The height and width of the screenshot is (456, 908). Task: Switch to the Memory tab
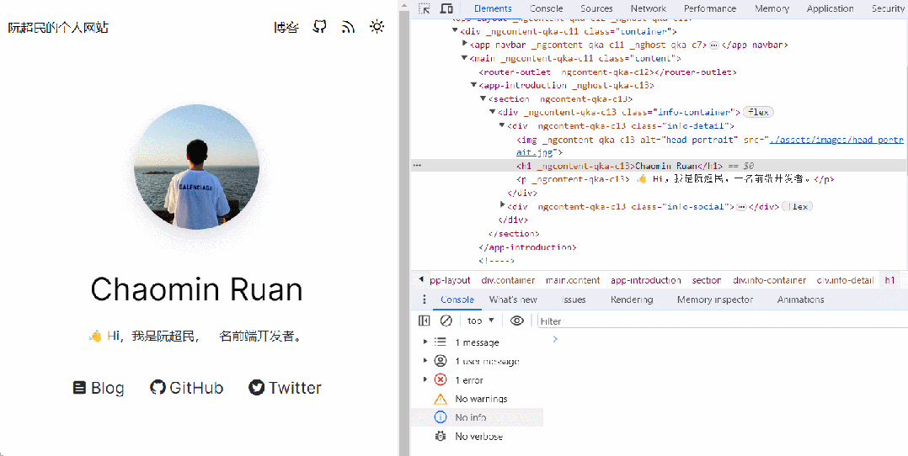pyautogui.click(x=772, y=8)
